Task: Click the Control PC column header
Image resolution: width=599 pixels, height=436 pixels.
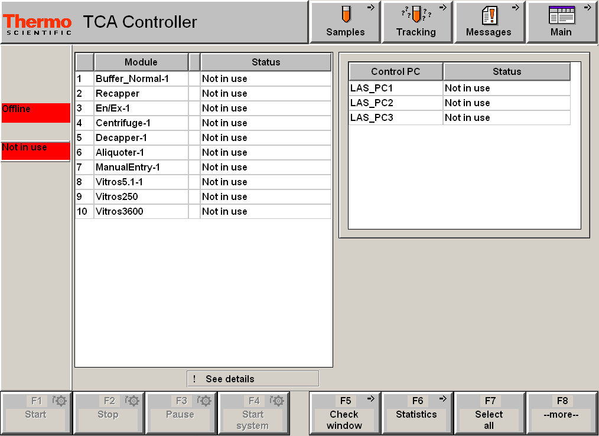Action: click(396, 72)
